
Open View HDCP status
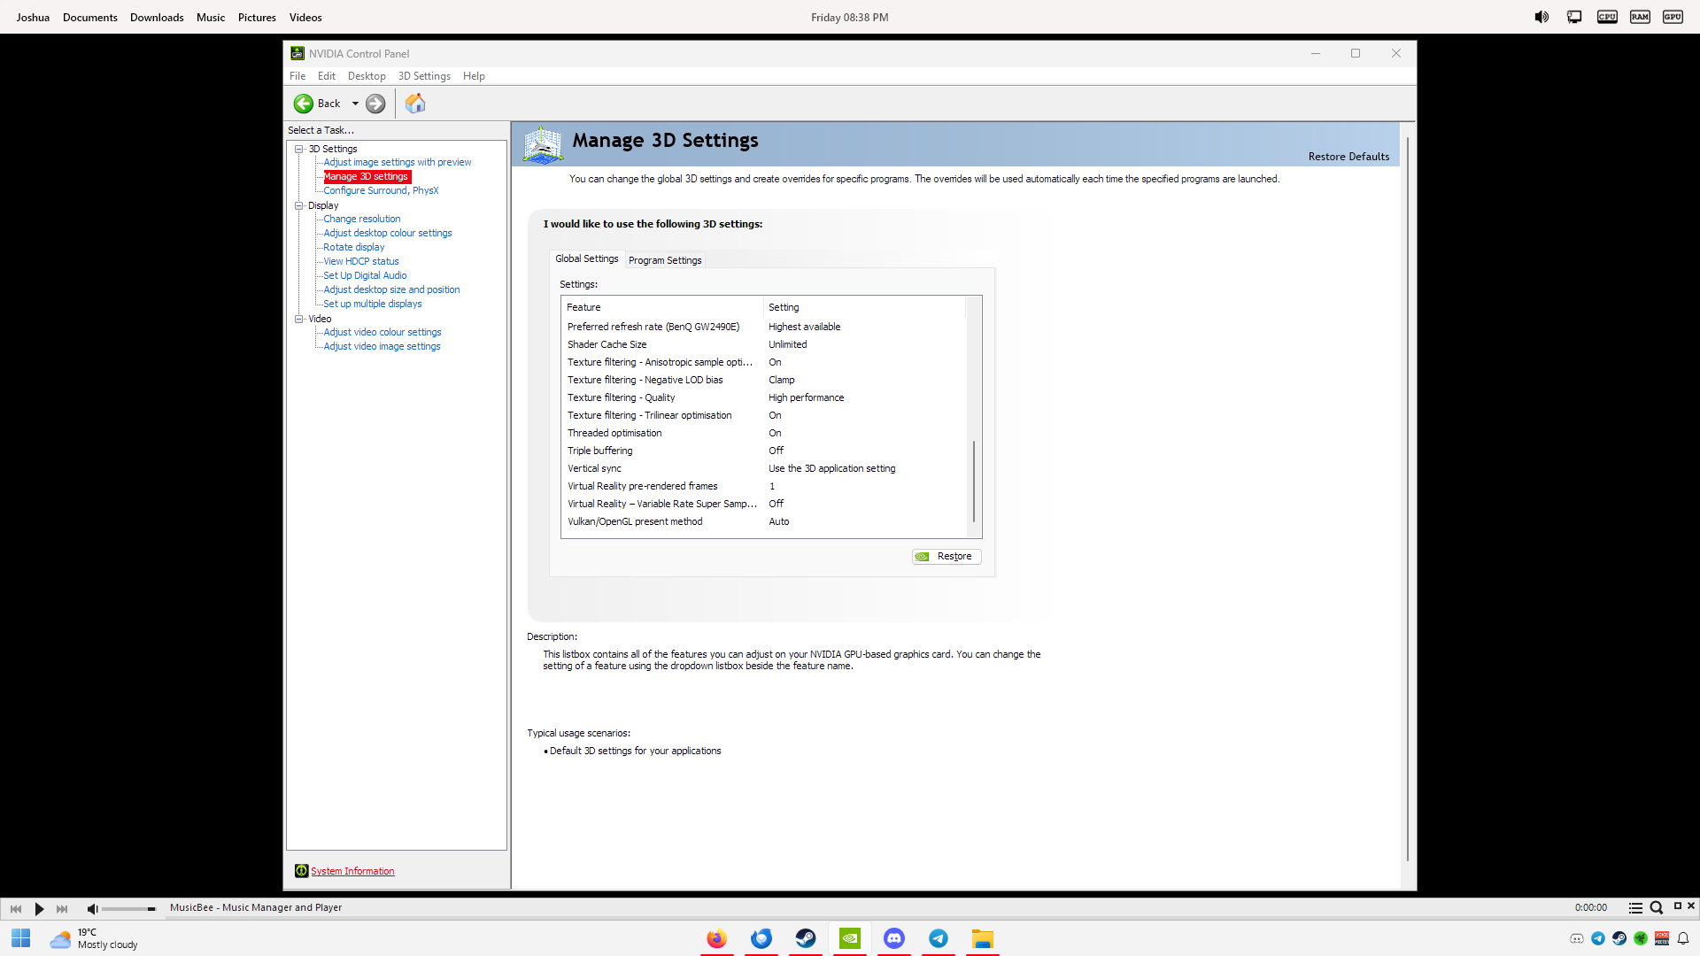coord(361,261)
